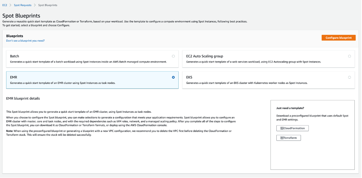
Task: Go to Spot Requests breadcrumb
Action: [x=23, y=5]
